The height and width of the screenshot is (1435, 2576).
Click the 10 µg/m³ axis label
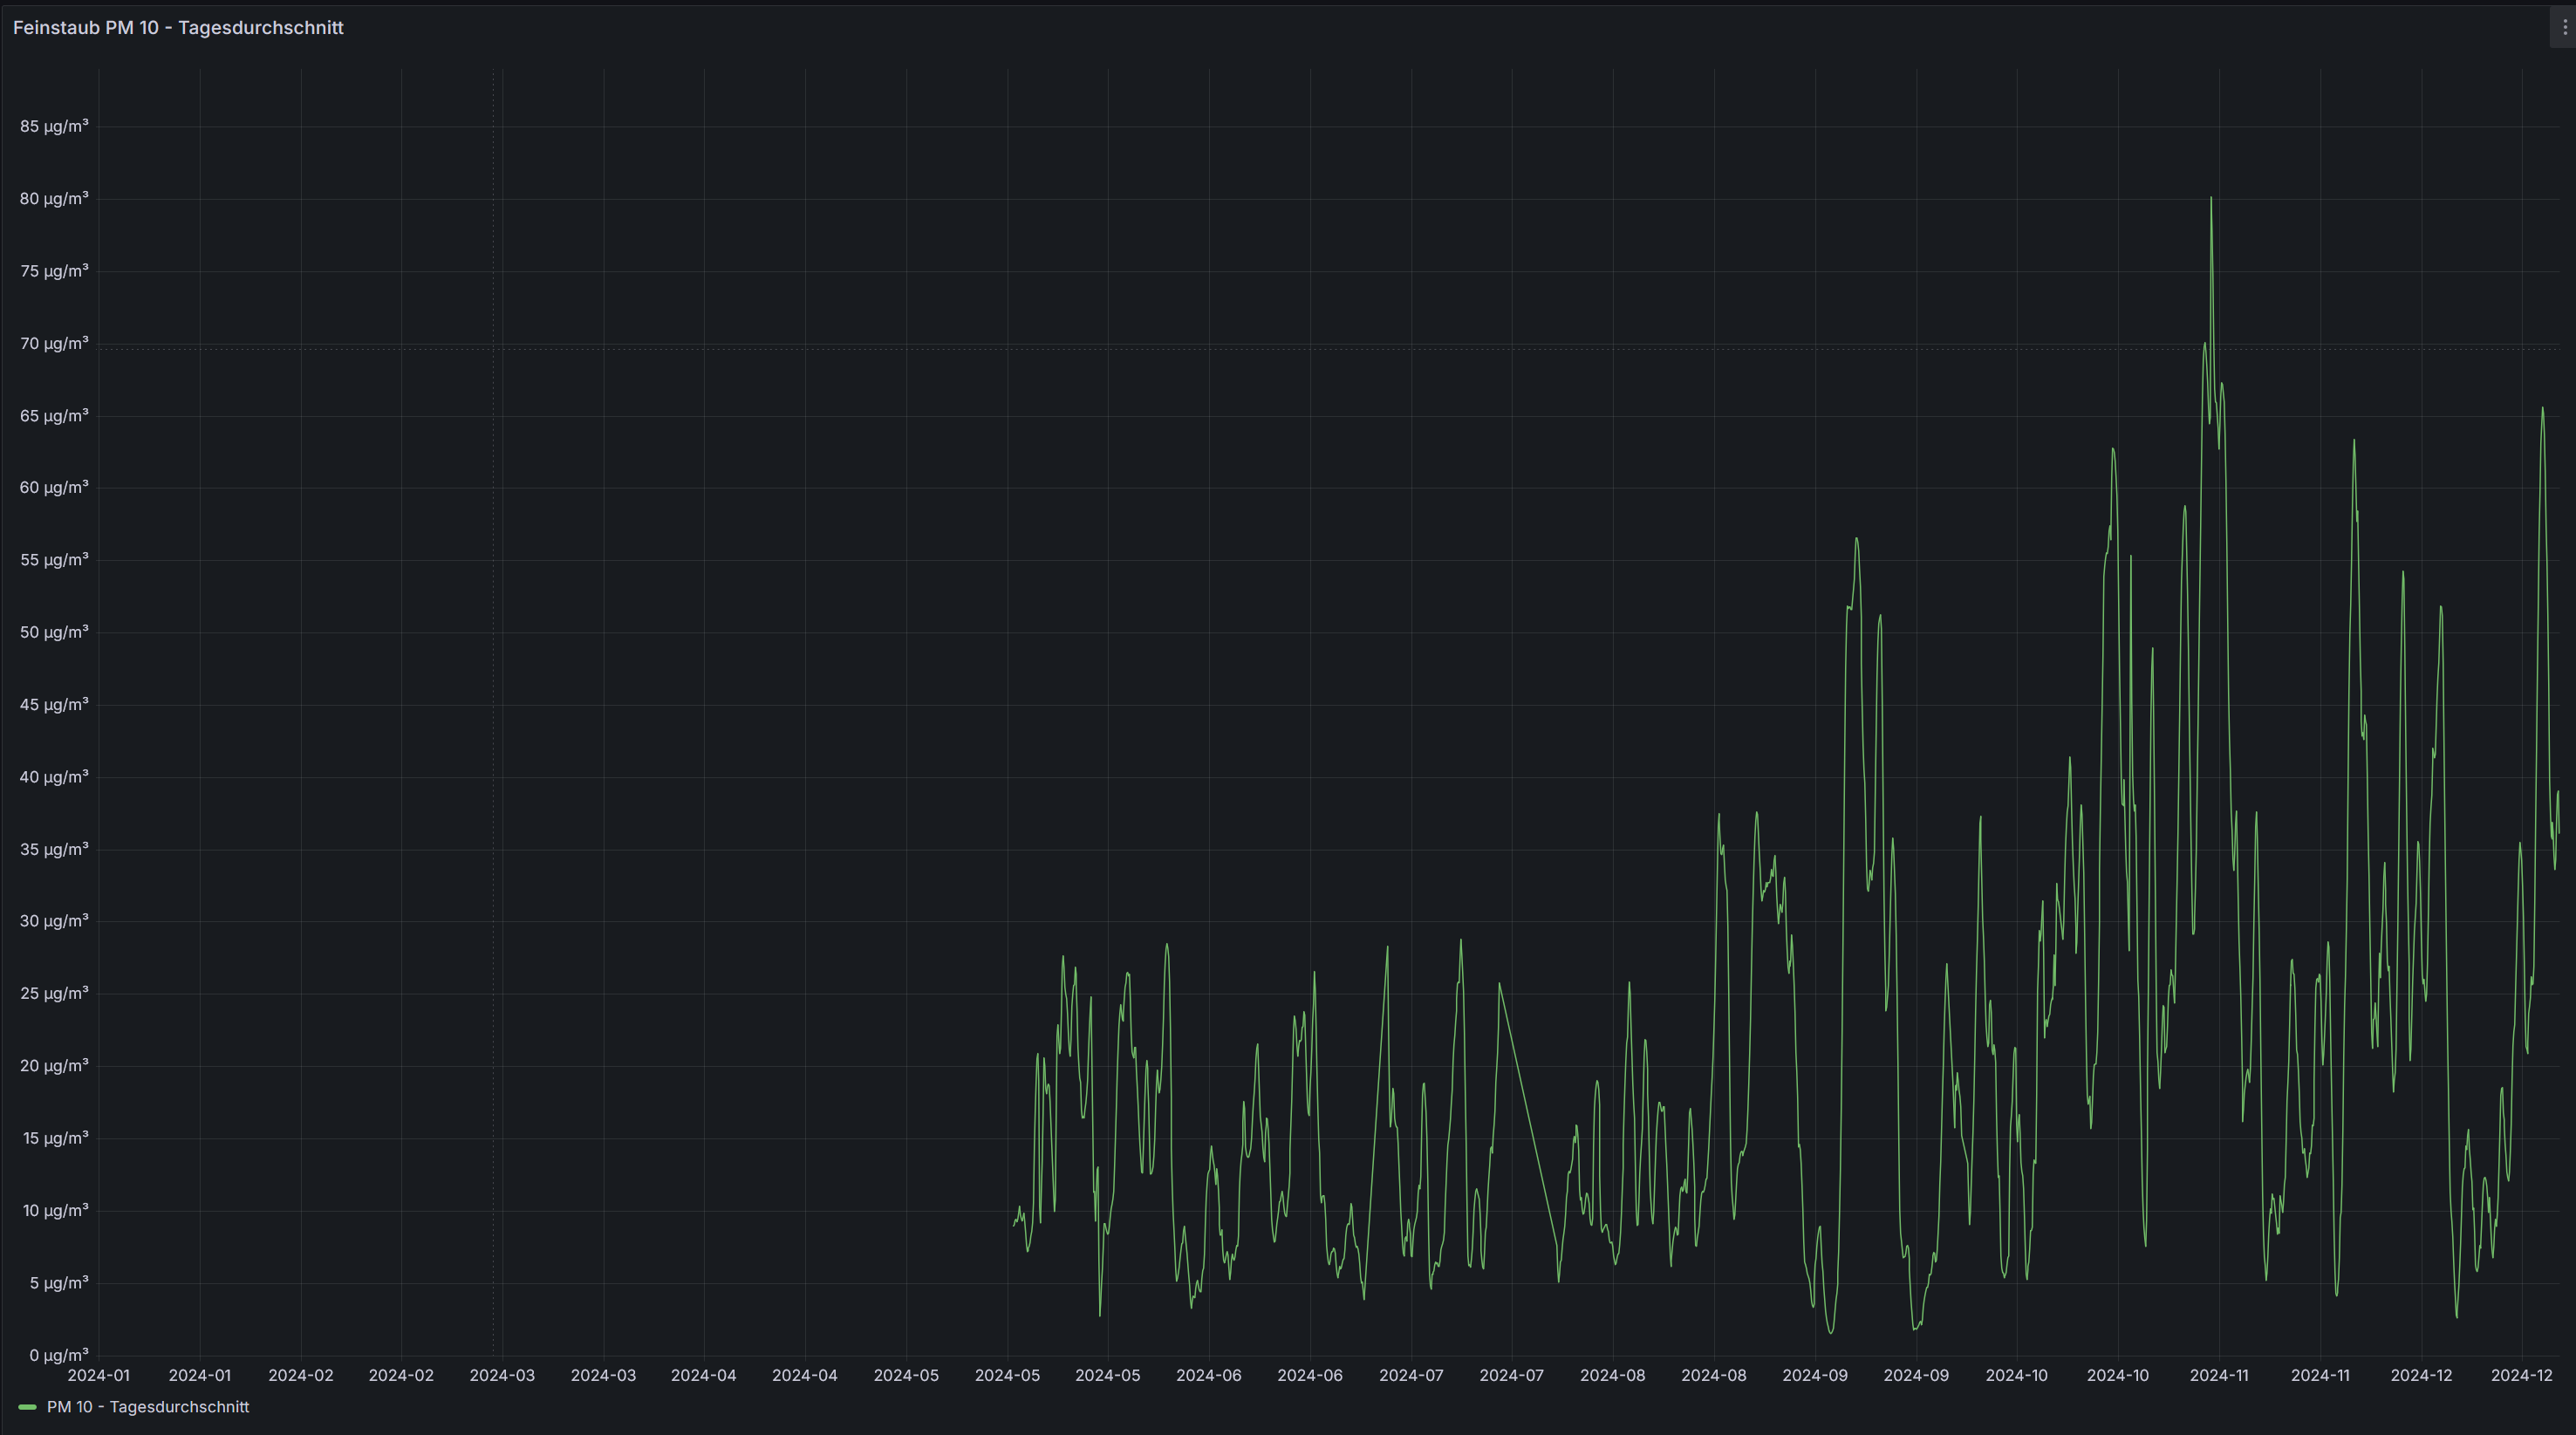pos(54,1210)
